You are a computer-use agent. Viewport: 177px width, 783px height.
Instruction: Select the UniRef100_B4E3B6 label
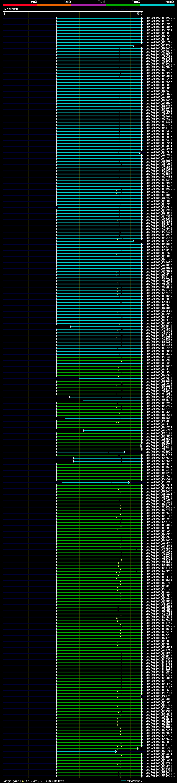tap(159, 660)
